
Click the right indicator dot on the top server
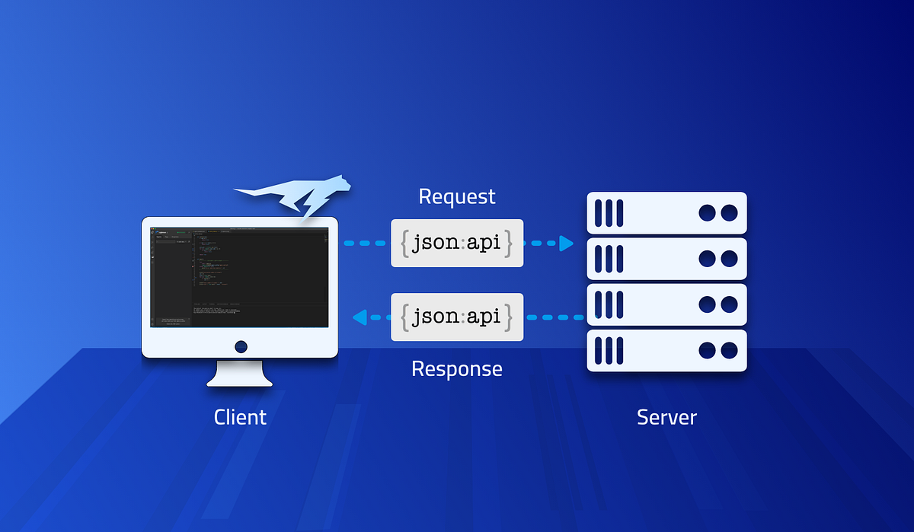tap(721, 214)
